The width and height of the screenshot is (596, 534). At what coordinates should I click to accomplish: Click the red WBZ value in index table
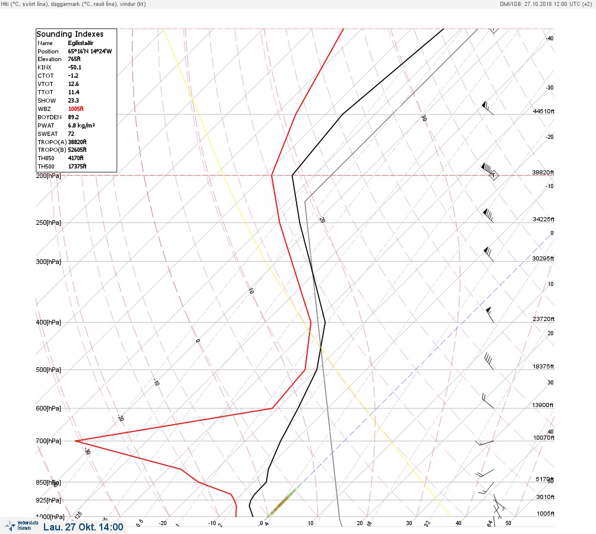point(75,109)
